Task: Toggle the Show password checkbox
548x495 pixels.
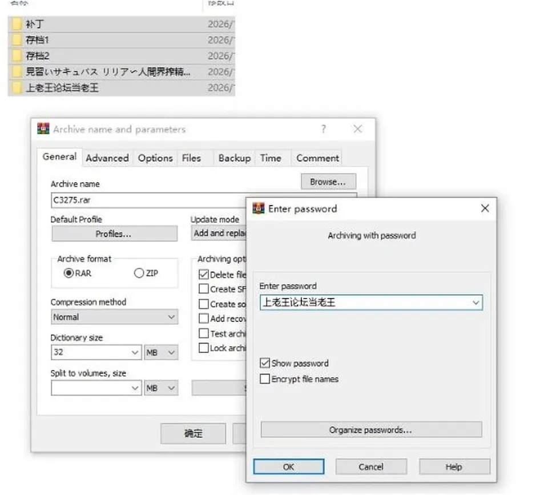Action: pos(265,363)
